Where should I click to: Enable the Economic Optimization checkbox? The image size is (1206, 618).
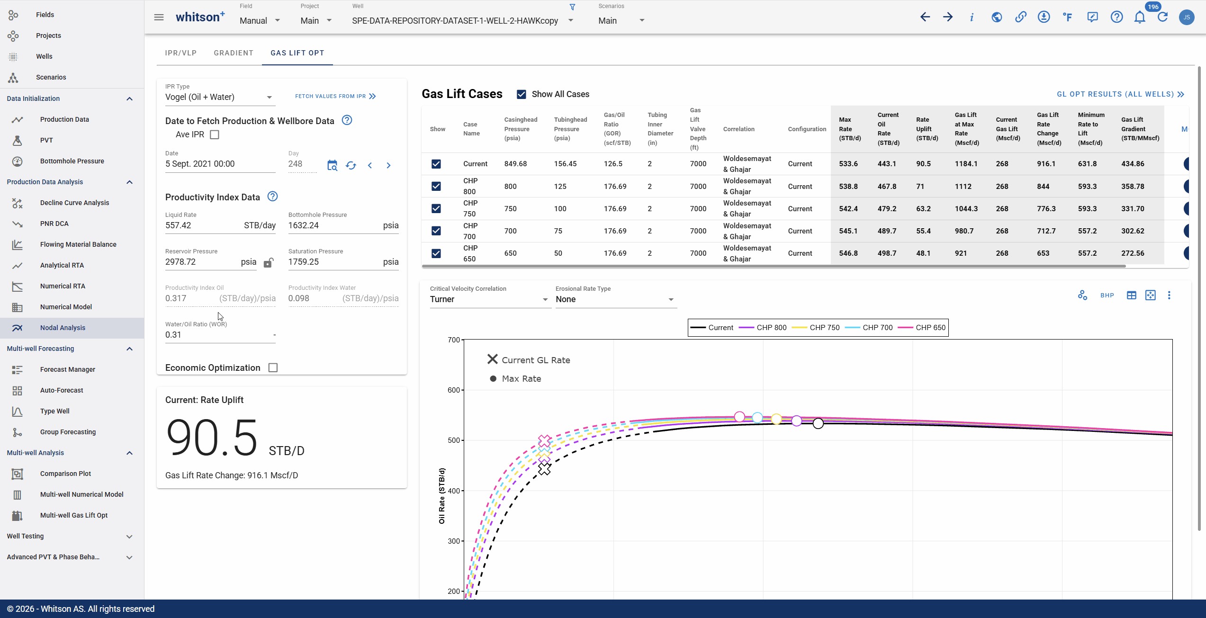tap(273, 368)
